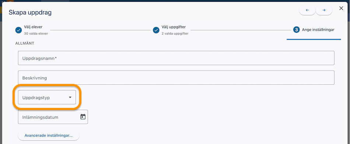Image resolution: width=350 pixels, height=144 pixels.
Task: Open Avancerade inställningar
Action: [49, 136]
